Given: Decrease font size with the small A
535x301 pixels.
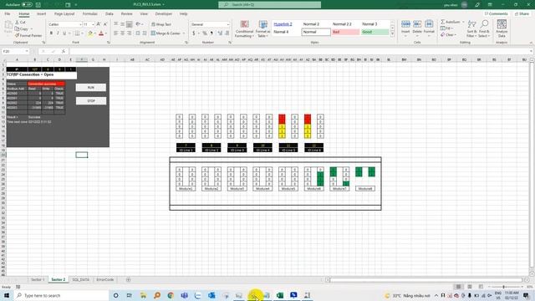Looking at the screenshot, I should point(105,24).
